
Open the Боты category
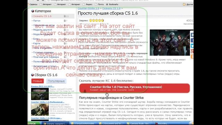pyautogui.click(x=36, y=39)
